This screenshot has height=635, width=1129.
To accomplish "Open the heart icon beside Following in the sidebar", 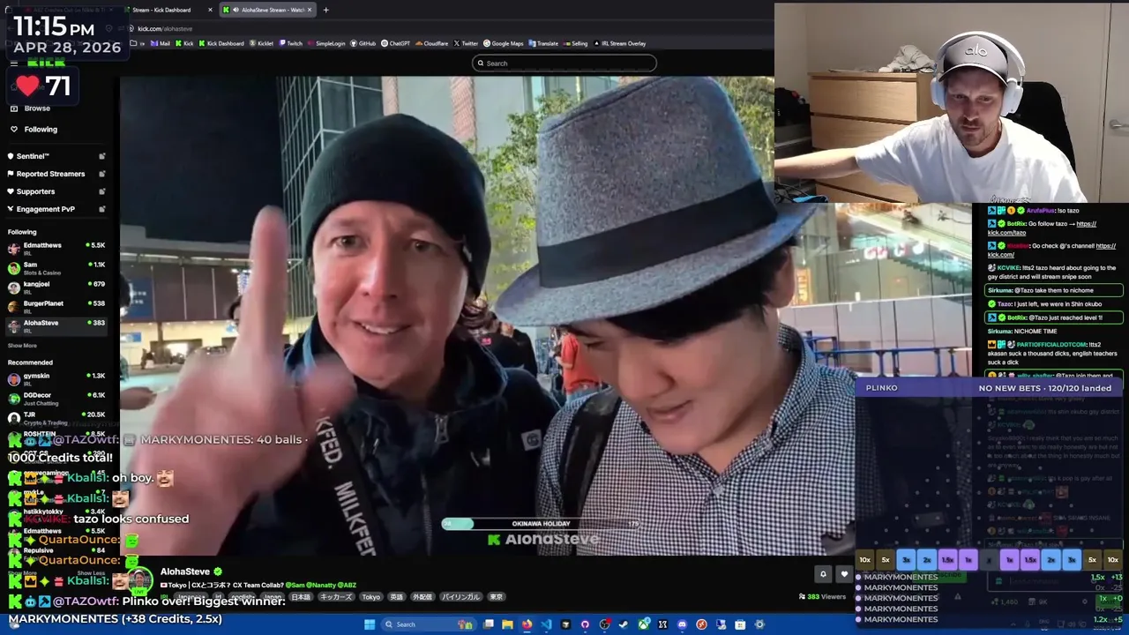I will pyautogui.click(x=13, y=129).
